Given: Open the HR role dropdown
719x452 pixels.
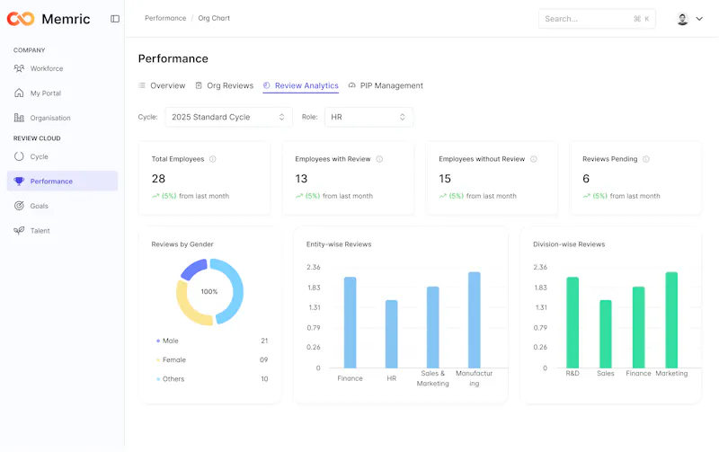Looking at the screenshot, I should point(368,117).
